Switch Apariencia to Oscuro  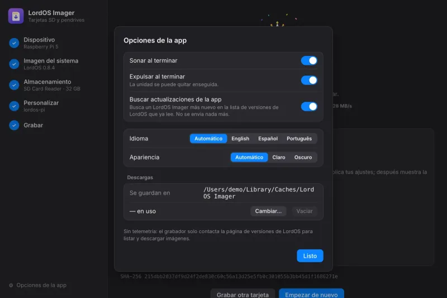303,158
